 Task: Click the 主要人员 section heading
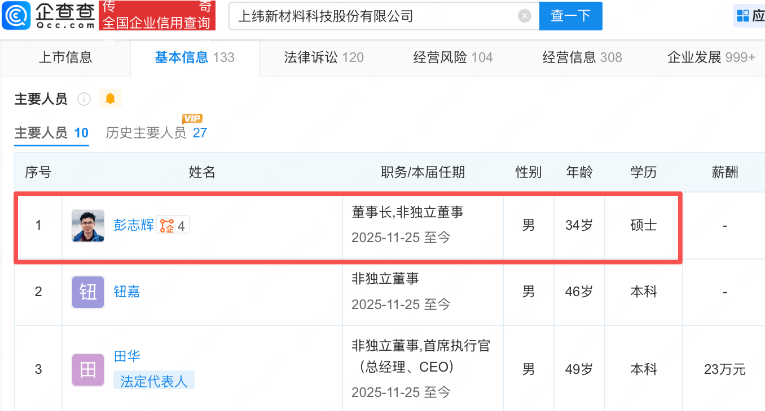point(41,100)
